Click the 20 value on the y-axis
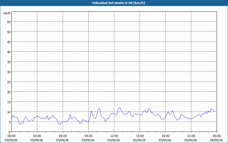 (9, 92)
